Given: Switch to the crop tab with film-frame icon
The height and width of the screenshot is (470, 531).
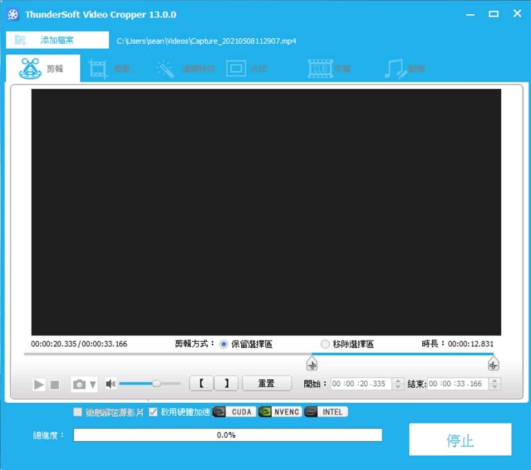Looking at the screenshot, I should [109, 68].
